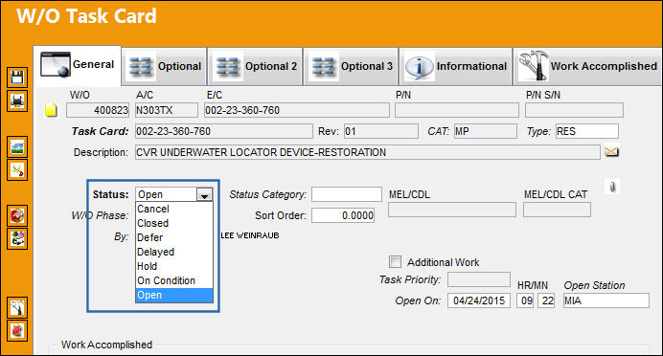663x356 pixels.
Task: Click the red globe icon in sidebar
Action: coord(17,215)
